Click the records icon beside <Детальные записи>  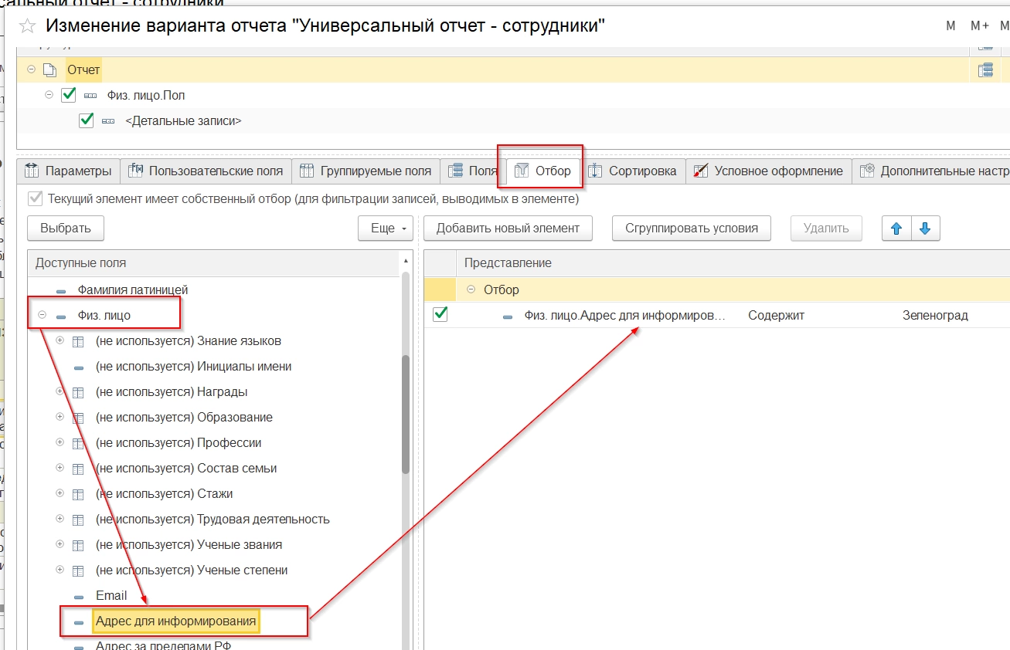tap(108, 121)
